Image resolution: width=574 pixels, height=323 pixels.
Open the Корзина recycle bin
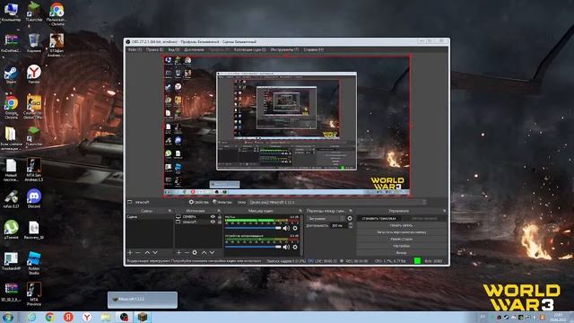(x=34, y=43)
